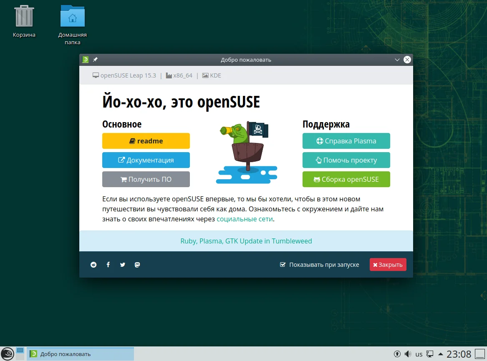Click the Поддержка section heading
Viewport: 487px width, 361px height.
pos(326,124)
